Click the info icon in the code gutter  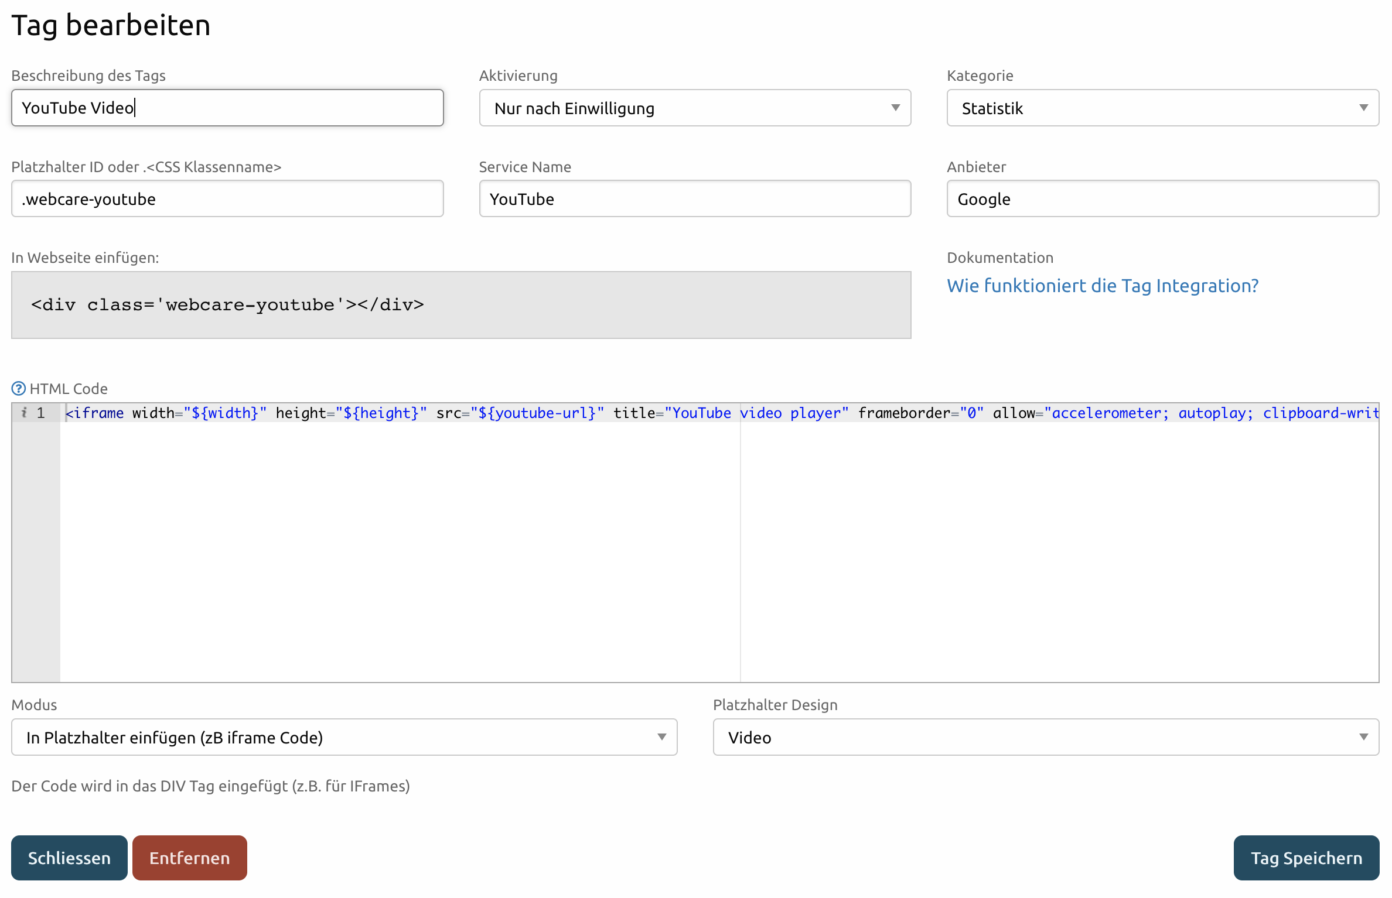click(24, 413)
